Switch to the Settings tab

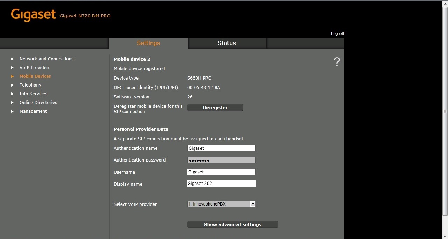click(x=148, y=43)
